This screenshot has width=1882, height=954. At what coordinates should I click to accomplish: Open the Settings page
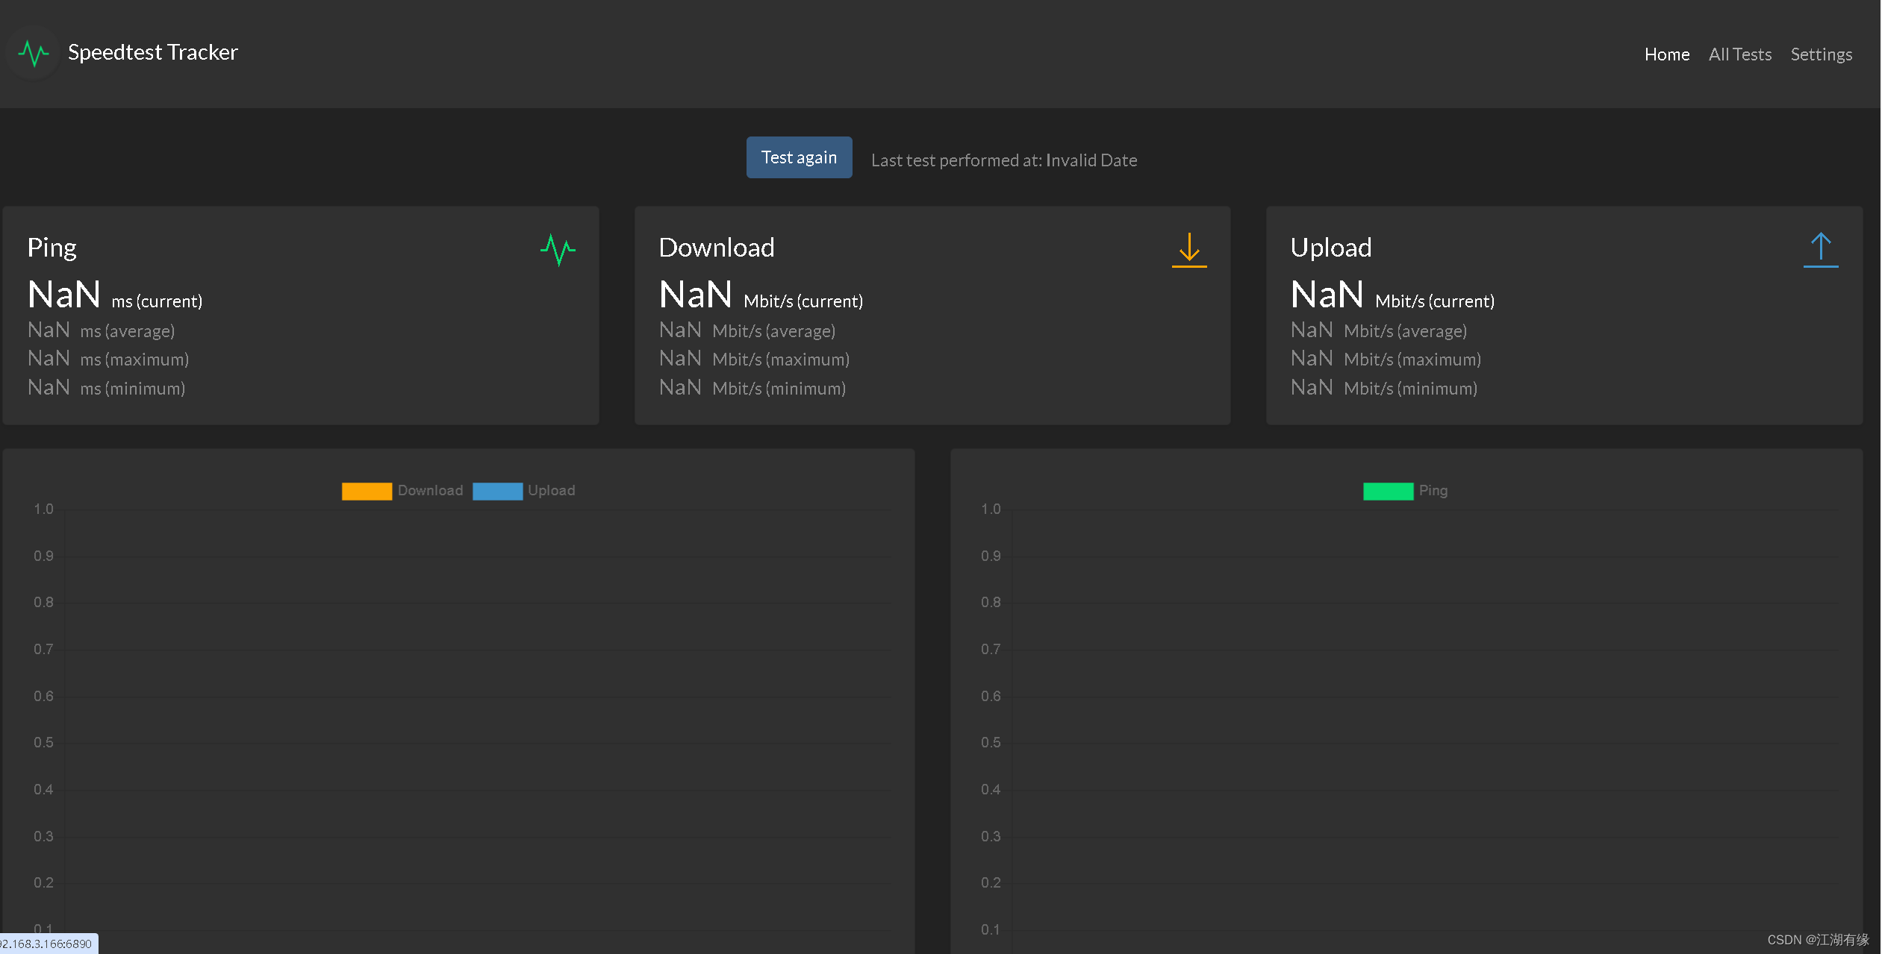pos(1821,54)
